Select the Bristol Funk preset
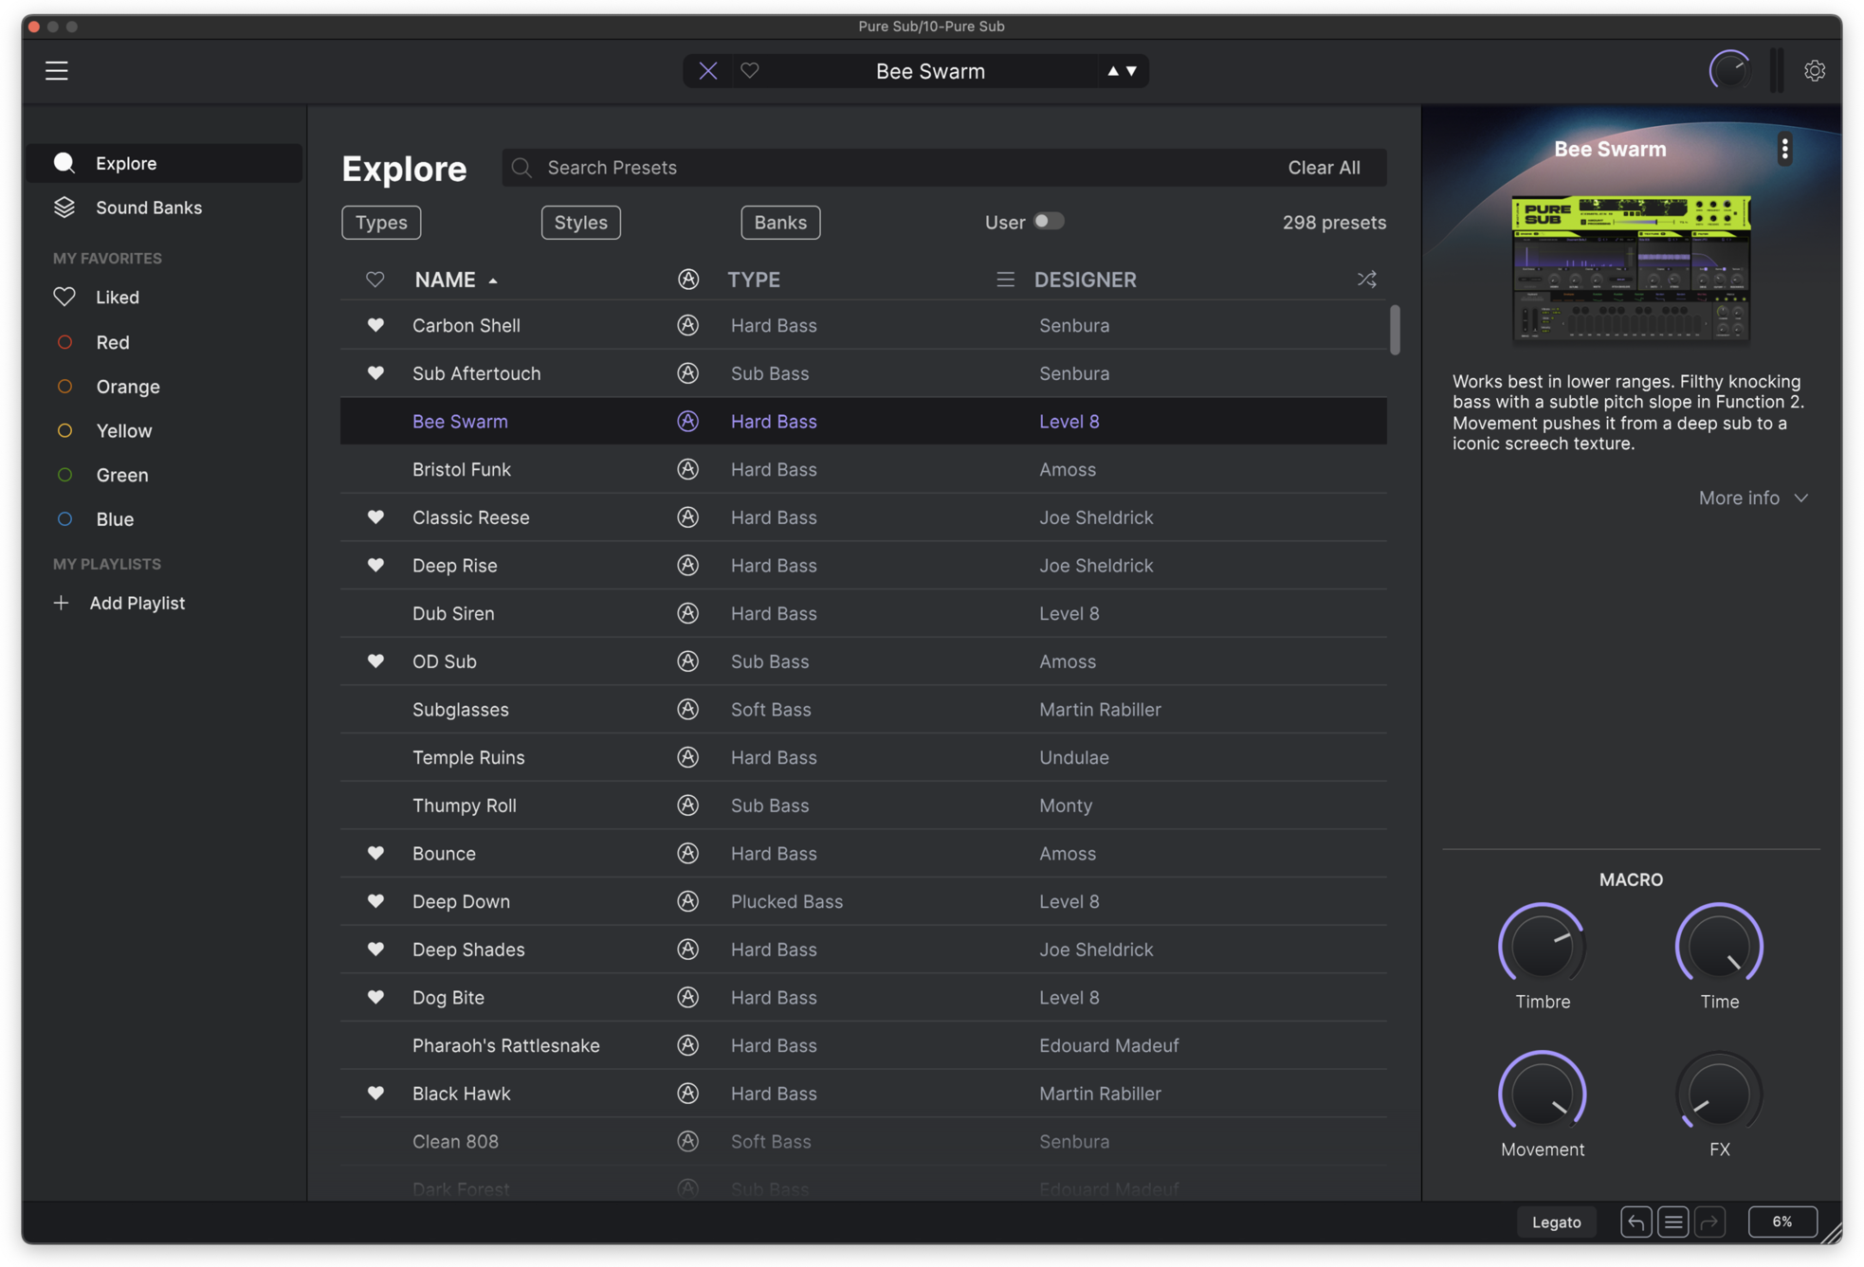 (863, 469)
